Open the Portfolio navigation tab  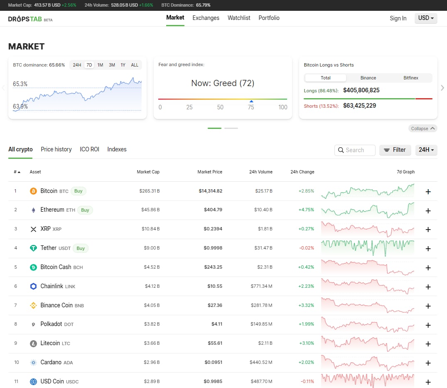269,18
